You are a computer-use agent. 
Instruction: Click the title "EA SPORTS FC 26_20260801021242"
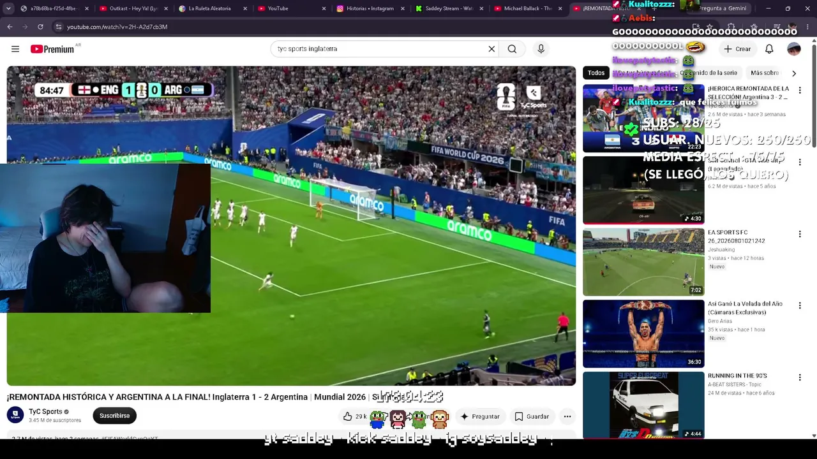click(x=736, y=237)
